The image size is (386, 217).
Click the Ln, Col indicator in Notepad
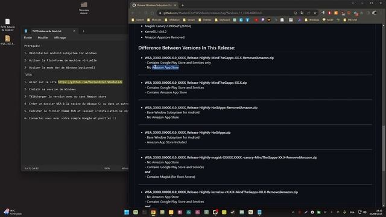click(x=32, y=169)
